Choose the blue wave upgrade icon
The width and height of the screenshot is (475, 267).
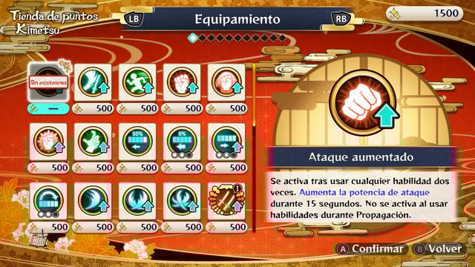(x=93, y=201)
